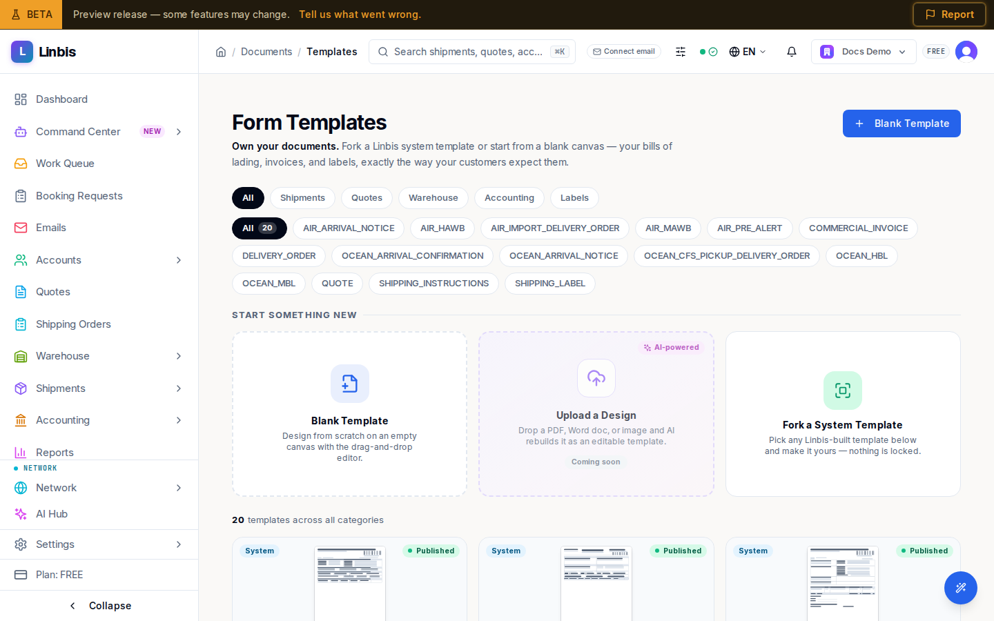Click the Blank Template card file icon

[350, 384]
